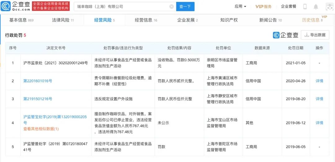This screenshot has height=162, width=335.
Task: Click the search field containing 瑞幸咖啡（上海）有限公司
Action: (125, 6)
